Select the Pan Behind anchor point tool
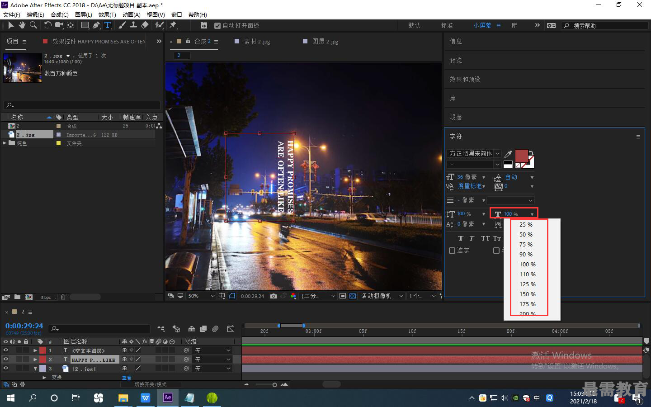The height and width of the screenshot is (407, 651). [x=71, y=25]
